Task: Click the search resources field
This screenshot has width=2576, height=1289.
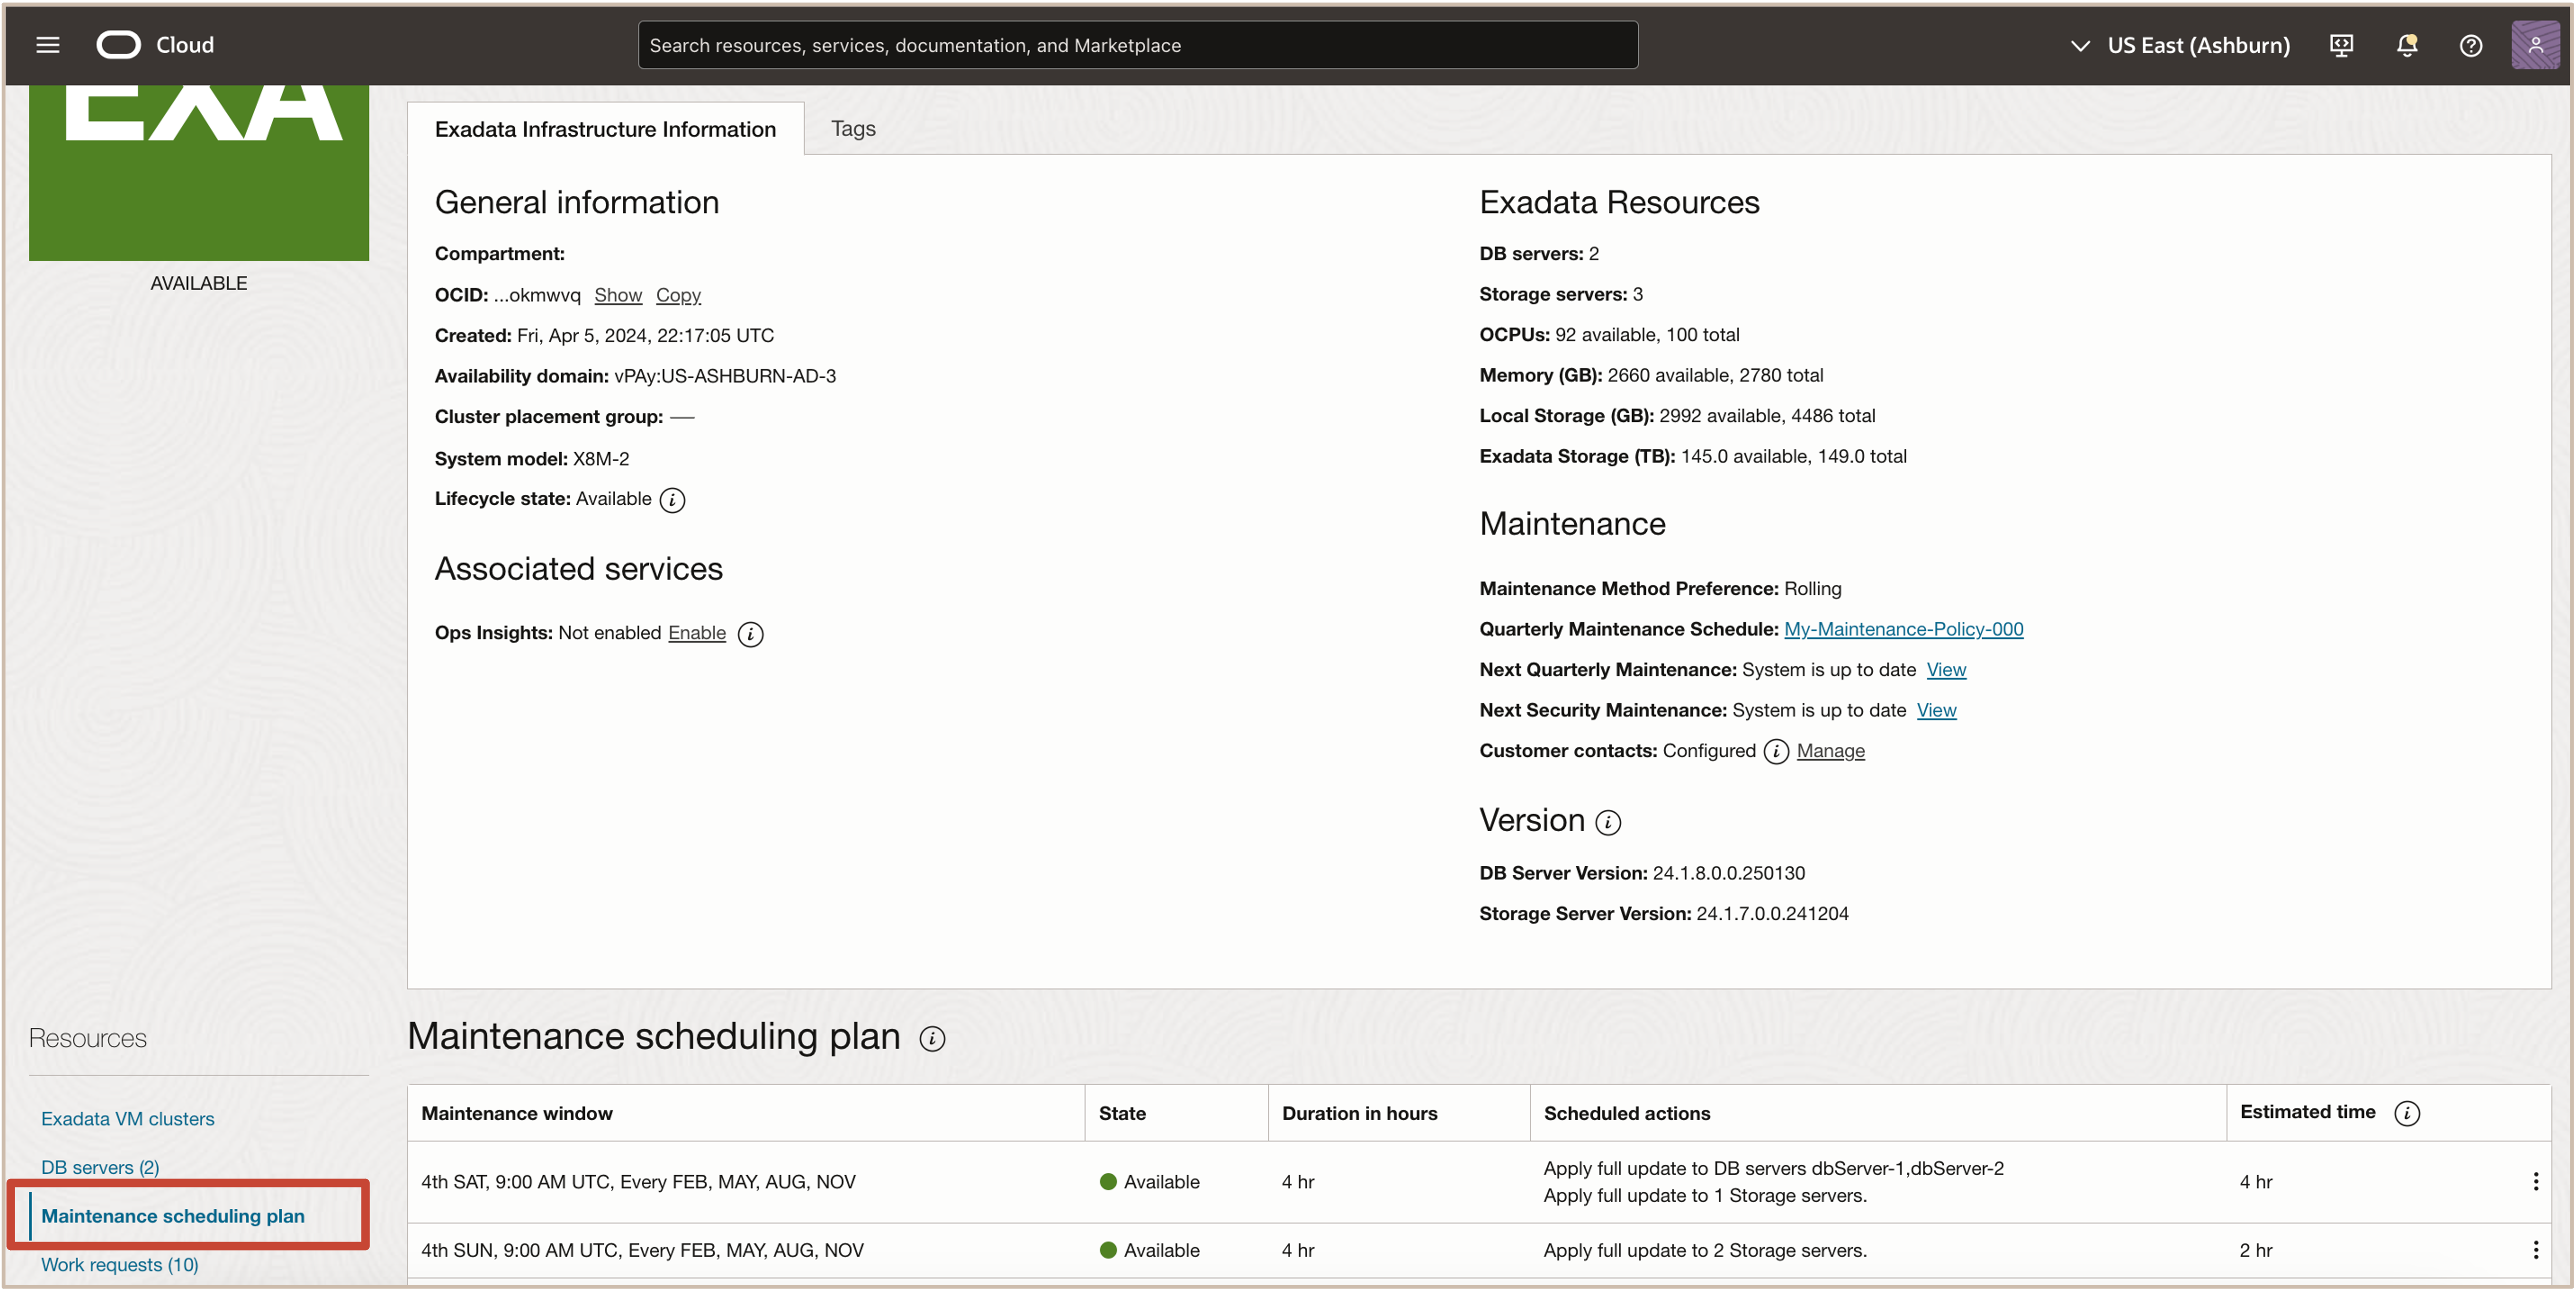Action: (x=1136, y=44)
